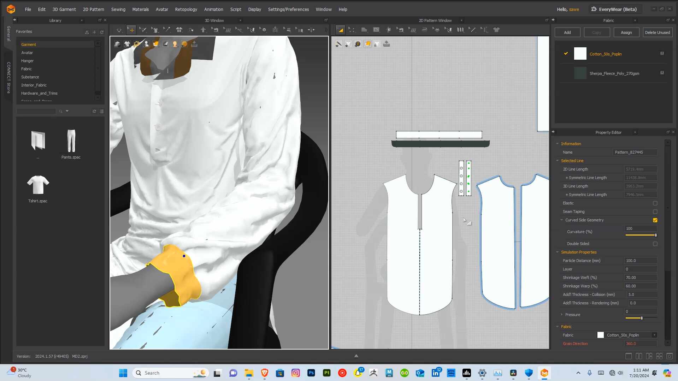
Task: Adjust the Curvature percentage slider
Action: coord(641,235)
